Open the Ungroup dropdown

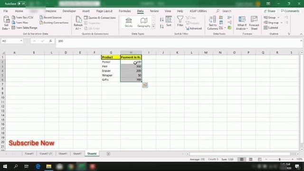[x=281, y=23]
